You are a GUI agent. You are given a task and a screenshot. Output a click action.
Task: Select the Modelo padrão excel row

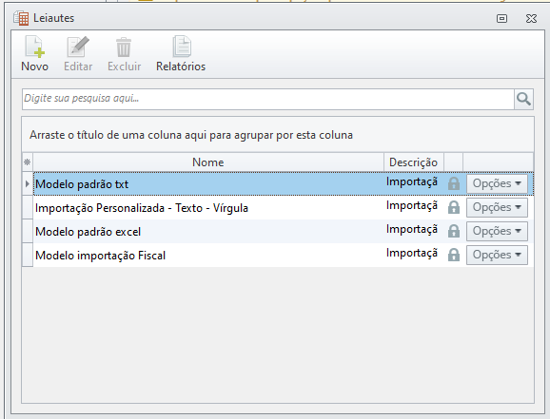(x=278, y=231)
